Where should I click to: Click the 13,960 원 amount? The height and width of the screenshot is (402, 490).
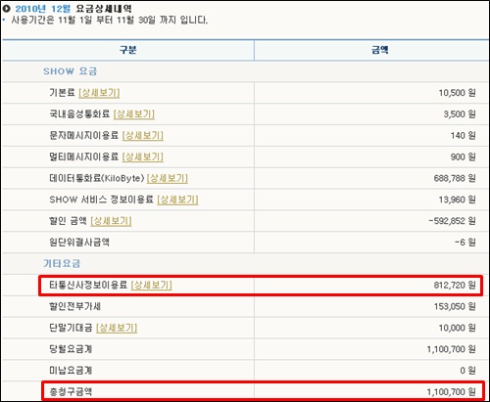click(457, 200)
